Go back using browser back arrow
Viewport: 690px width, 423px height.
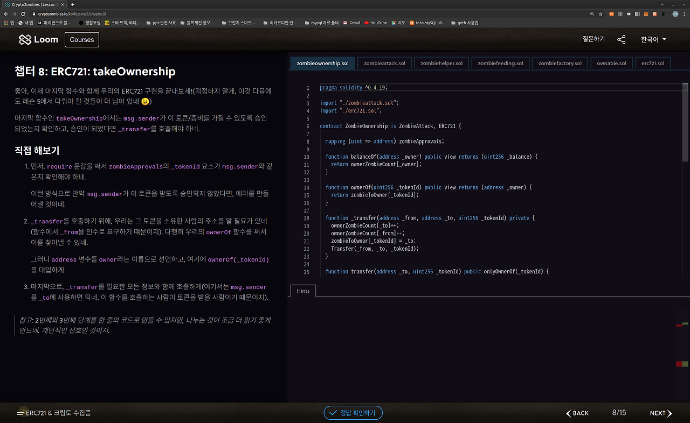6,13
